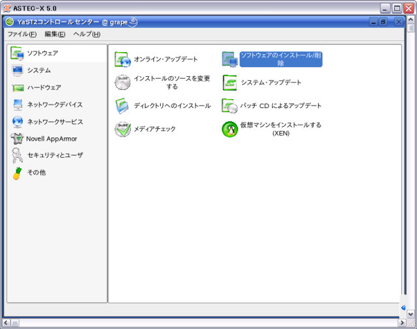Switch to ネットワークデバイス category
Image resolution: width=417 pixels, height=329 pixels.
54,104
